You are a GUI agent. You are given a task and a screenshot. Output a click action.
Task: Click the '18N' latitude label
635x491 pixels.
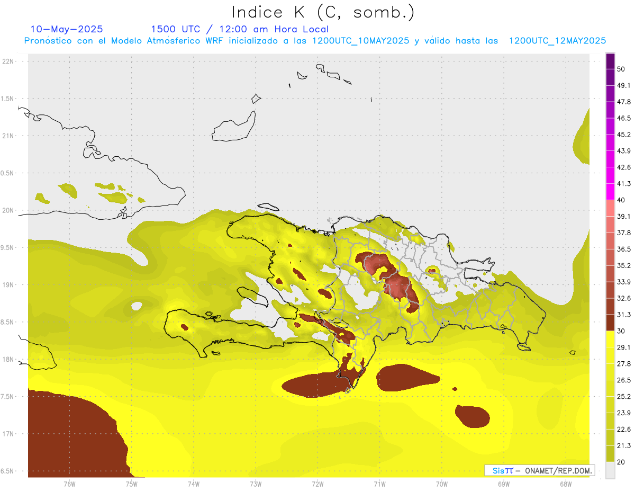[x=9, y=359]
